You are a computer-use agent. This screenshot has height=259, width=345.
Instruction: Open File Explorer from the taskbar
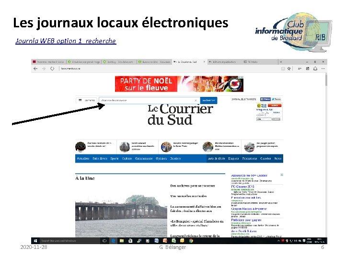(122, 241)
